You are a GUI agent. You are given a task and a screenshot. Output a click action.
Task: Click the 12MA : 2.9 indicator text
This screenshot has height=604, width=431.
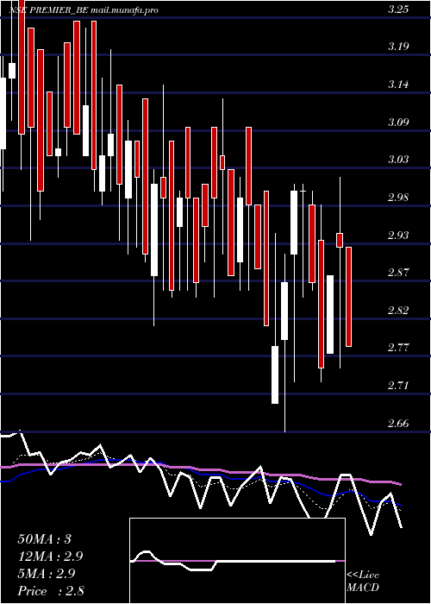(x=50, y=557)
